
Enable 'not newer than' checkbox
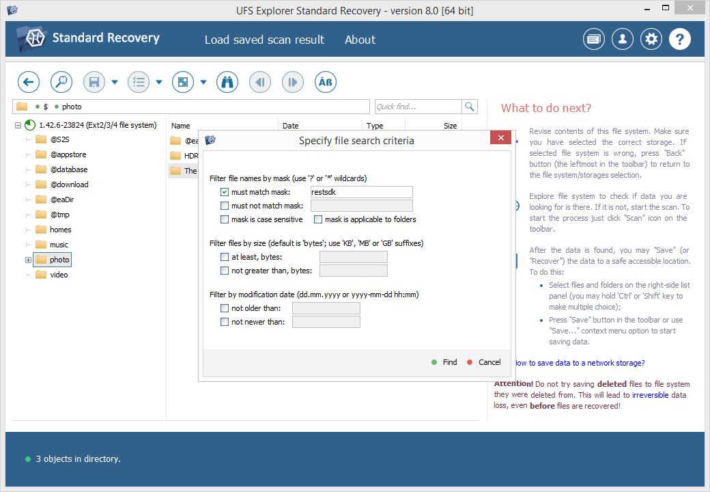tap(225, 322)
